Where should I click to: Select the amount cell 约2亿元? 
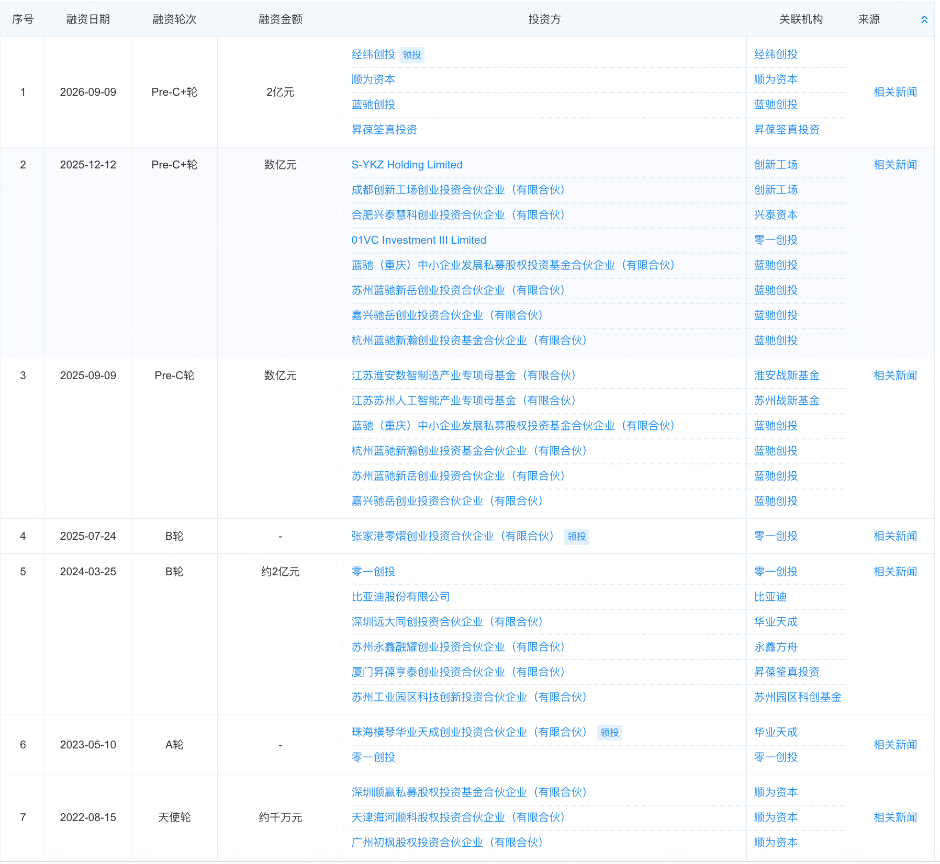[281, 572]
